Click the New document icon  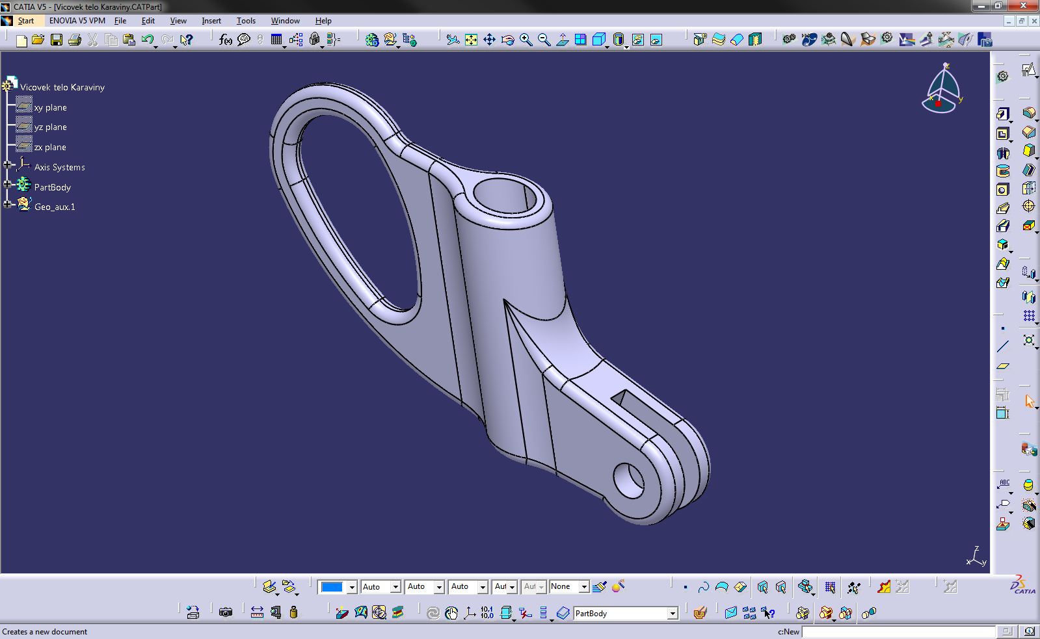21,40
